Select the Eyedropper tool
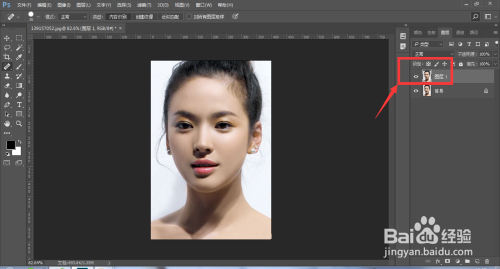The image size is (500, 269). click(19, 57)
